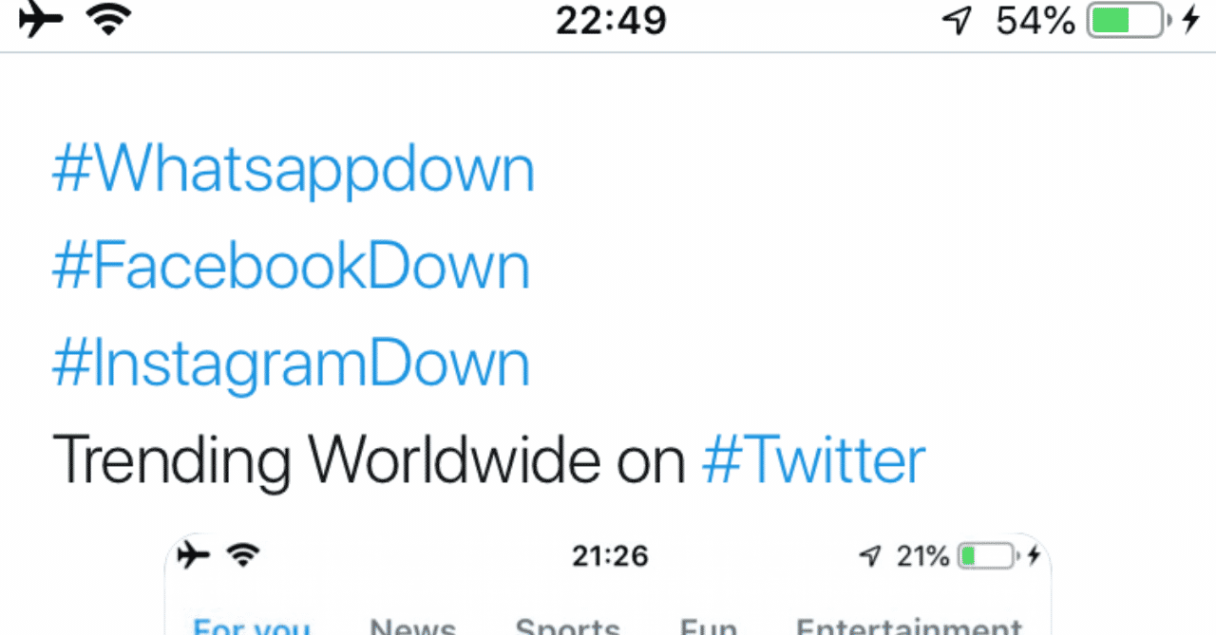Open the #InstagramDown hashtag
Viewport: 1216px width, 635px height.
pyautogui.click(x=291, y=364)
